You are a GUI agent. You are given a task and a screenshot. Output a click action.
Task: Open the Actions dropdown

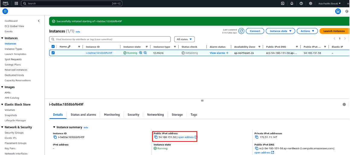tap(307, 31)
